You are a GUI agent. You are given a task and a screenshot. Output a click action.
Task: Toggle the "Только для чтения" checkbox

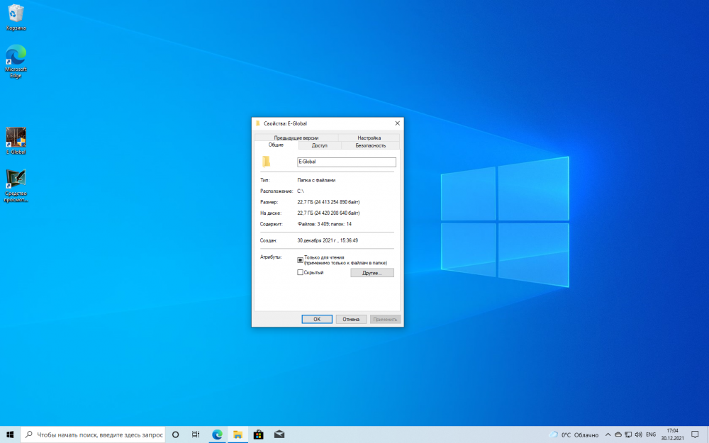[x=300, y=260]
